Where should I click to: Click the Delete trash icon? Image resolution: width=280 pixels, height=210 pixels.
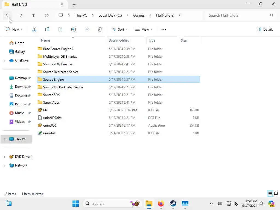(100, 30)
